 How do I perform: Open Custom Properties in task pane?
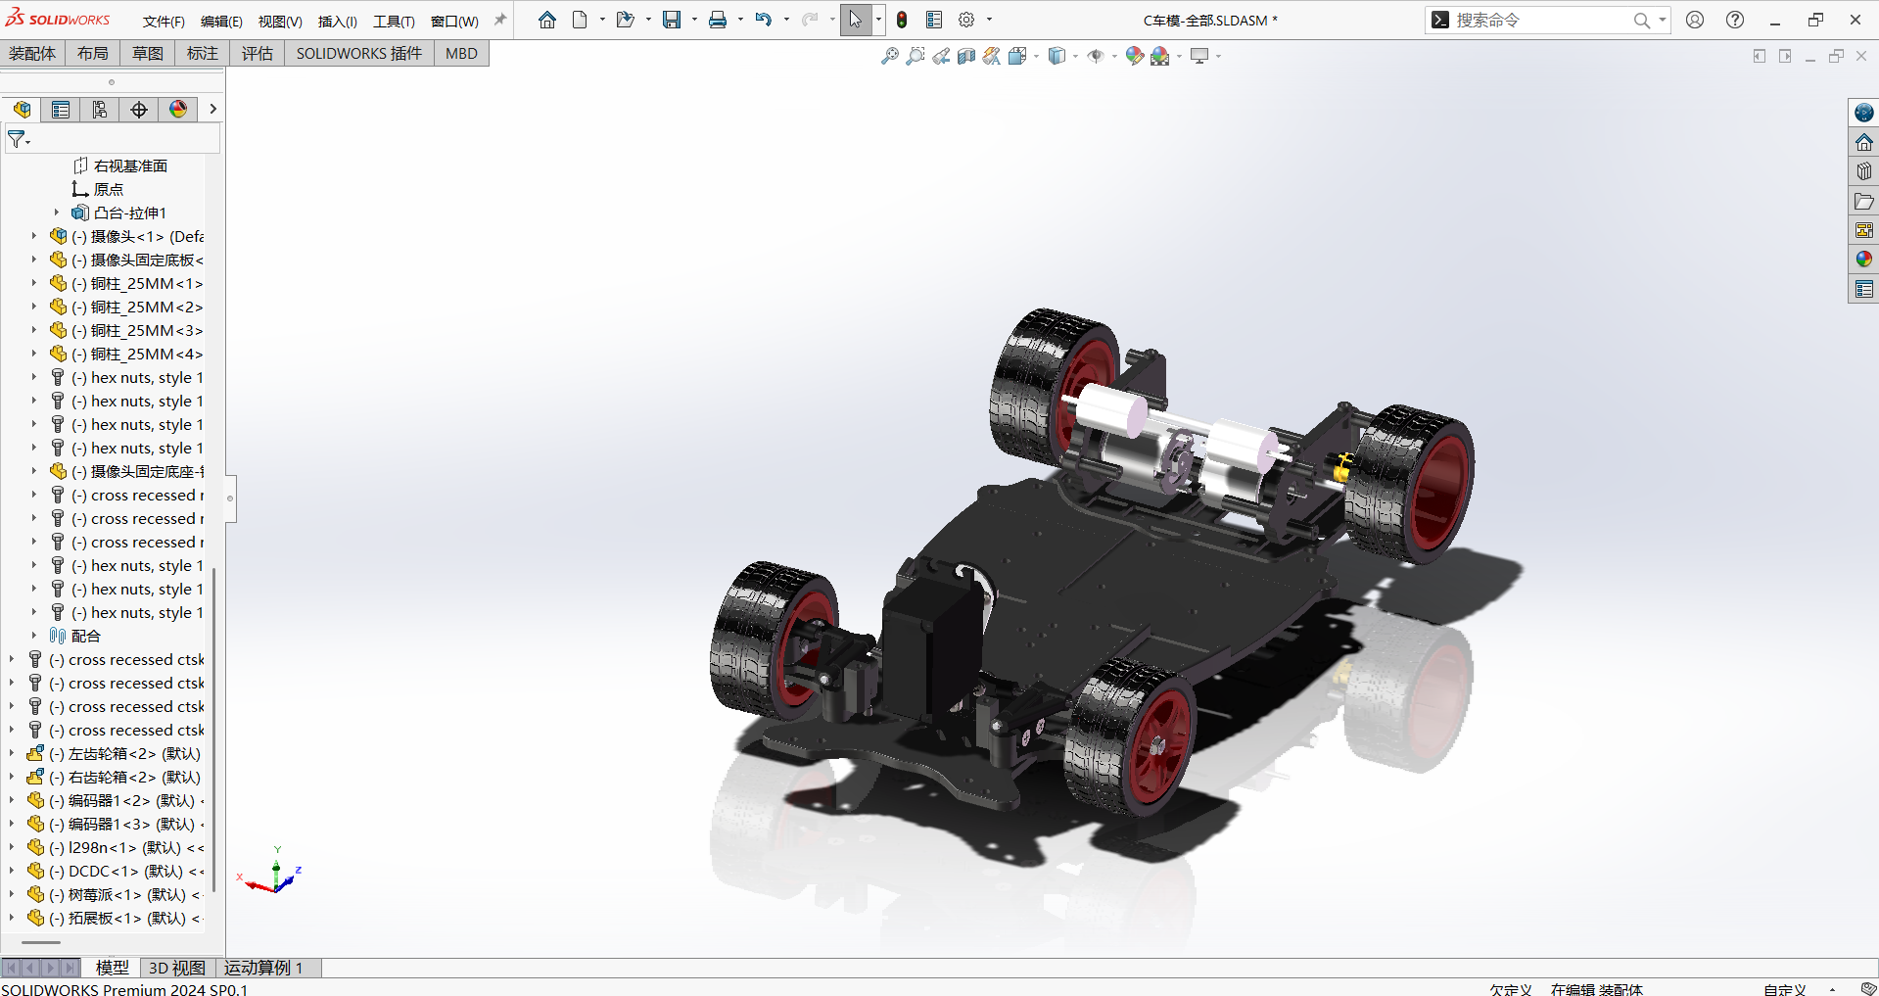point(1863,289)
